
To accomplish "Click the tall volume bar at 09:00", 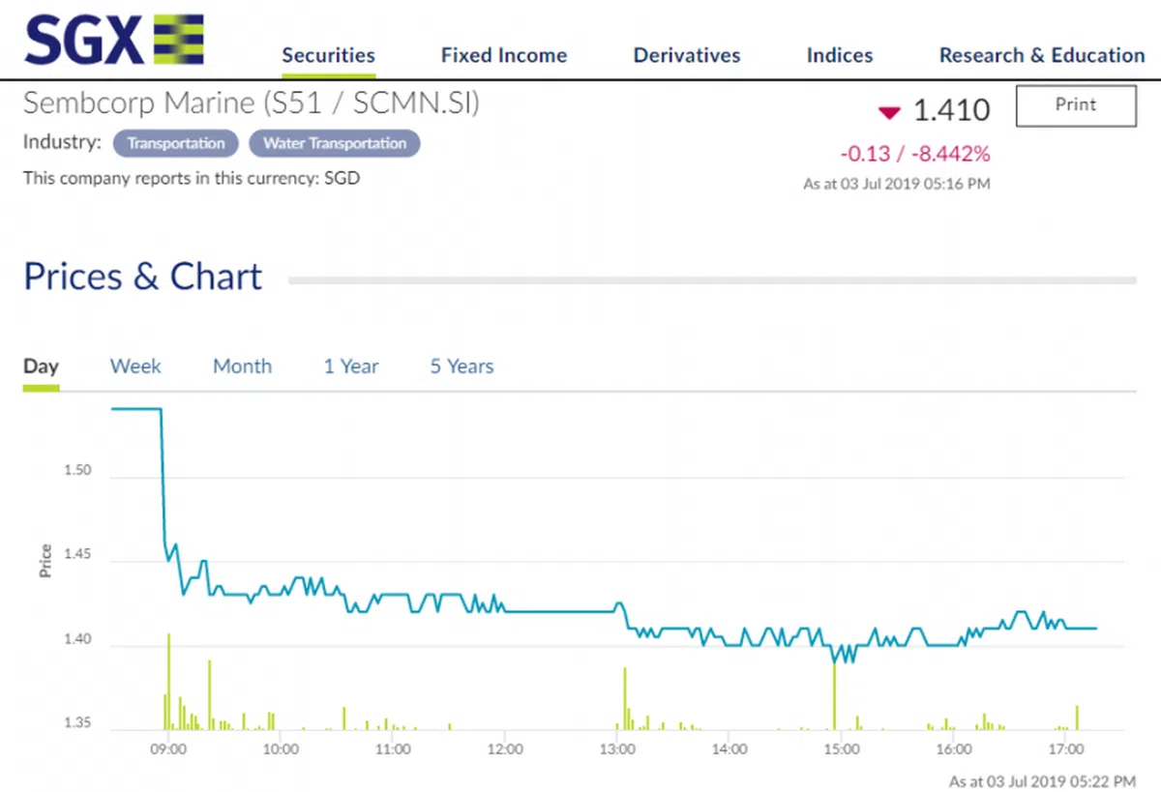I will [x=168, y=682].
